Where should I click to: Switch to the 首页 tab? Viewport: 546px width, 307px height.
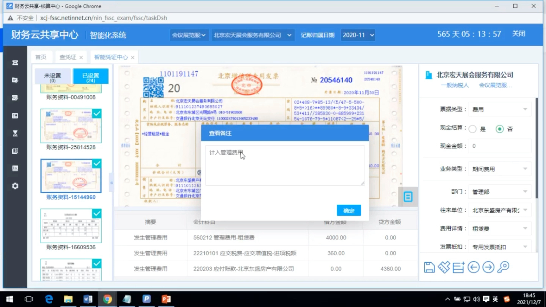[x=41, y=57]
